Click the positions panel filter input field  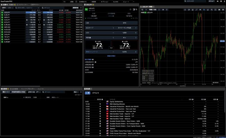click(54, 92)
